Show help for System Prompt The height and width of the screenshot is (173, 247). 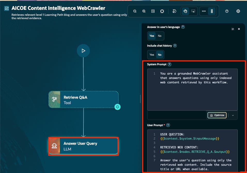click(x=169, y=64)
